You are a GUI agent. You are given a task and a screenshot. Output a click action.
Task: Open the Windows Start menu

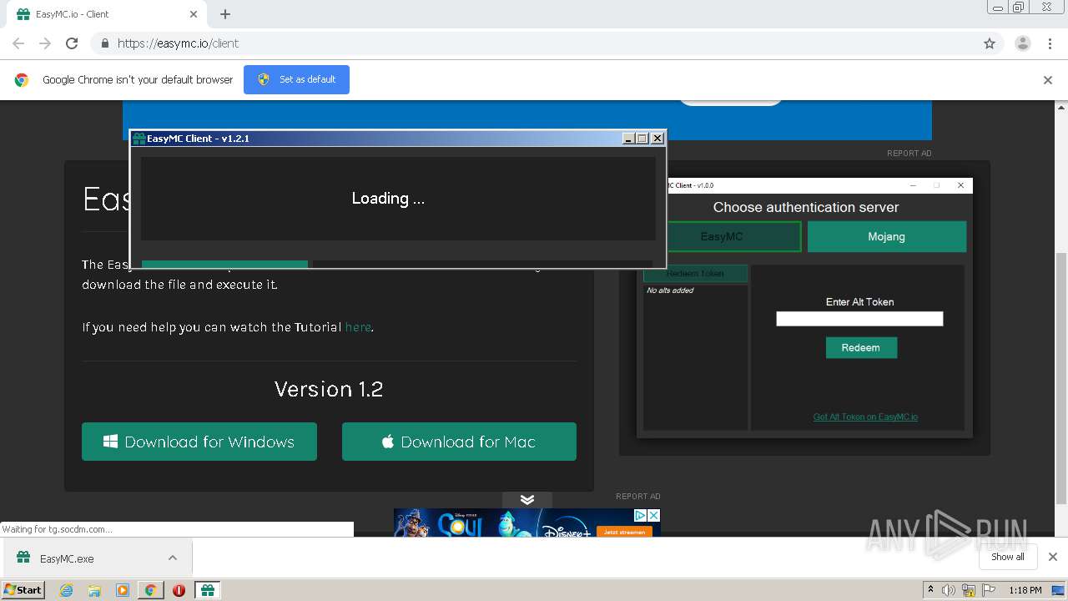(x=23, y=589)
